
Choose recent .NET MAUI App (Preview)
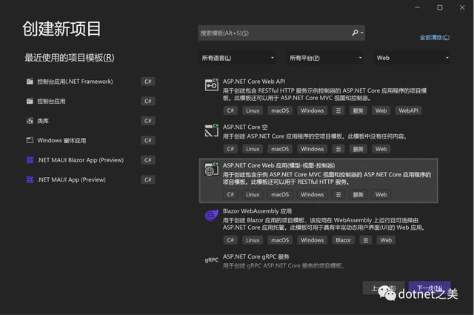[90, 180]
